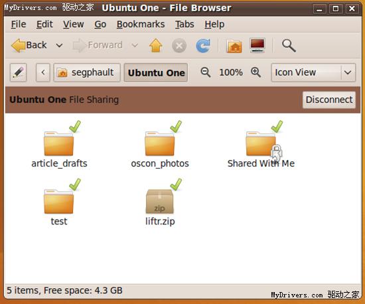Click the Shared With Me name label
This screenshot has width=365, height=304.
pyautogui.click(x=261, y=163)
